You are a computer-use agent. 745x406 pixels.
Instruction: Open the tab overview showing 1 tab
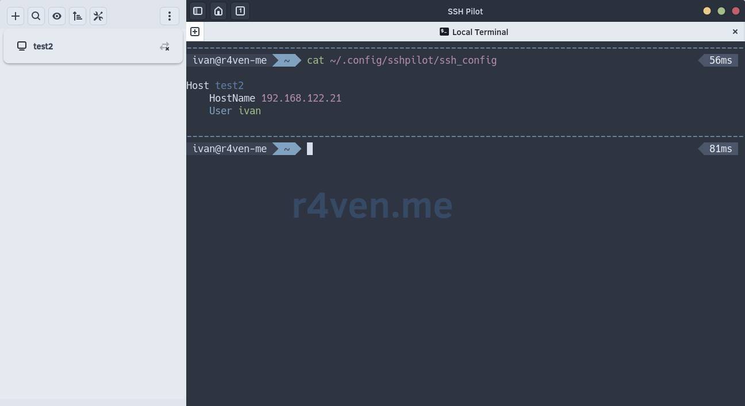[240, 11]
